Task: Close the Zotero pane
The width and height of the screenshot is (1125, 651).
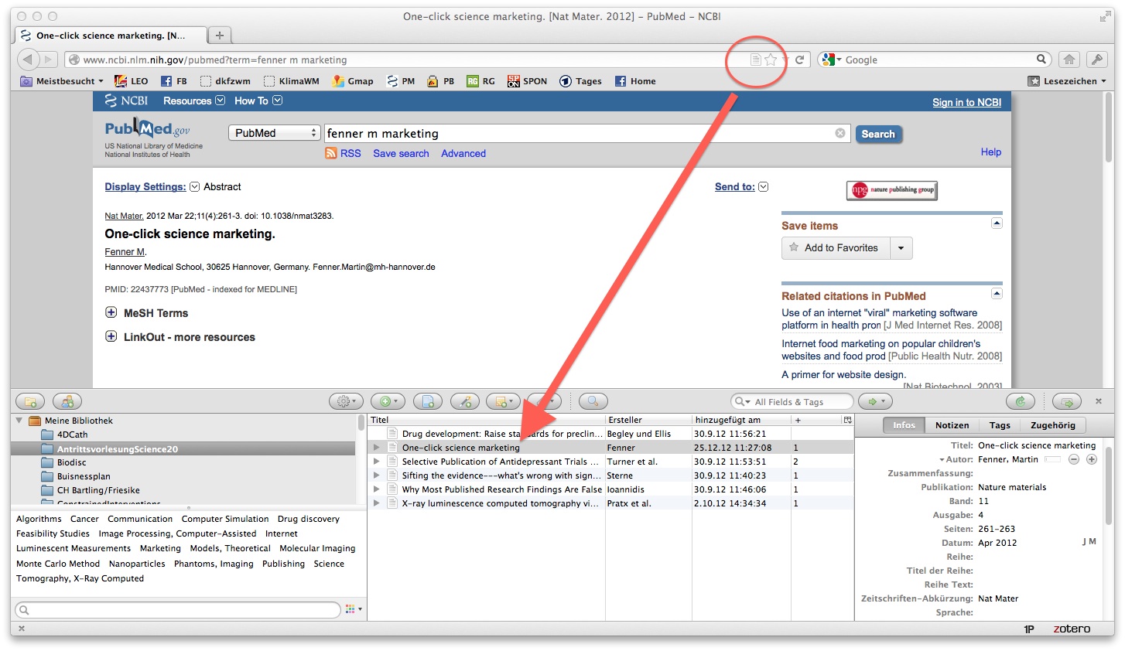Action: (x=1099, y=401)
